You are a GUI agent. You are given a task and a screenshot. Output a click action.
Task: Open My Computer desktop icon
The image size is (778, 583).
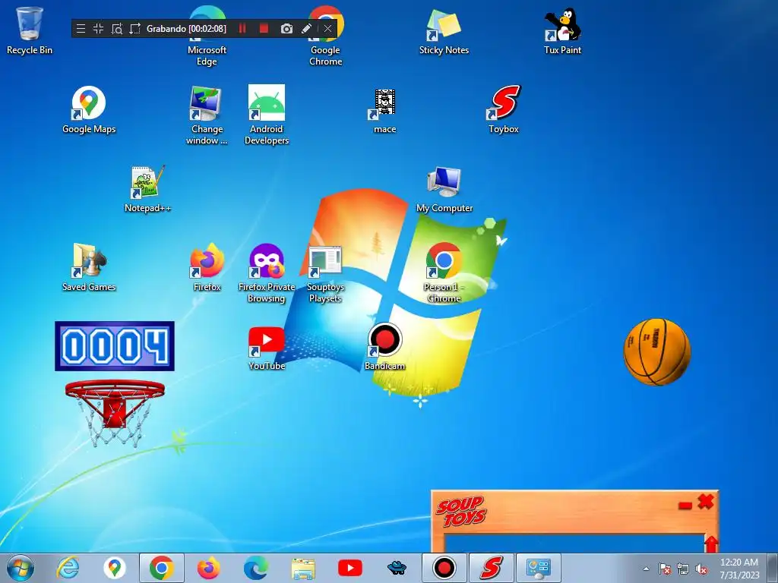click(x=444, y=189)
